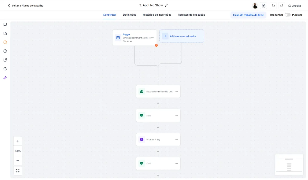Zoom out with the minus button
Viewport: 308px width, 180px height.
(x=18, y=160)
